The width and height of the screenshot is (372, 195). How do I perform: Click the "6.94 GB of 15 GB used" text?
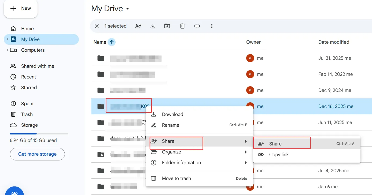point(33,140)
